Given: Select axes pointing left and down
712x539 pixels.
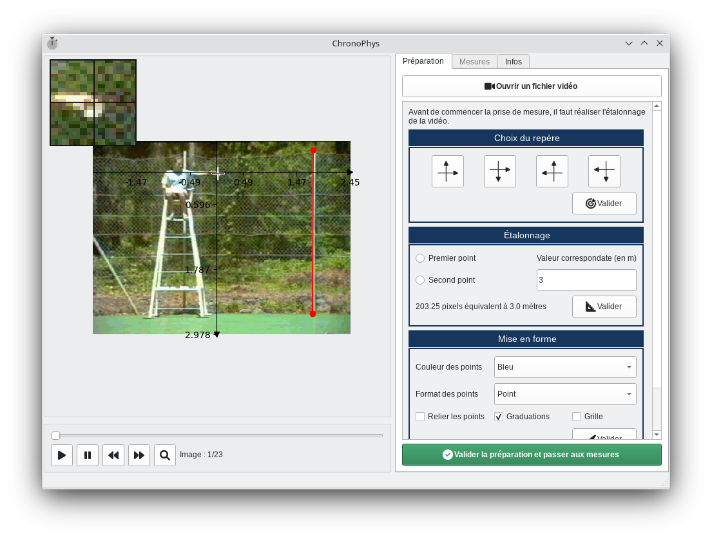Looking at the screenshot, I should [x=604, y=171].
